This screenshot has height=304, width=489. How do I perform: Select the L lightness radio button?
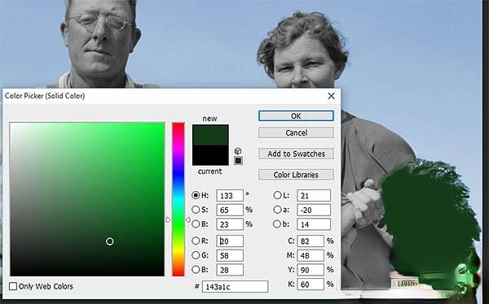coord(277,195)
